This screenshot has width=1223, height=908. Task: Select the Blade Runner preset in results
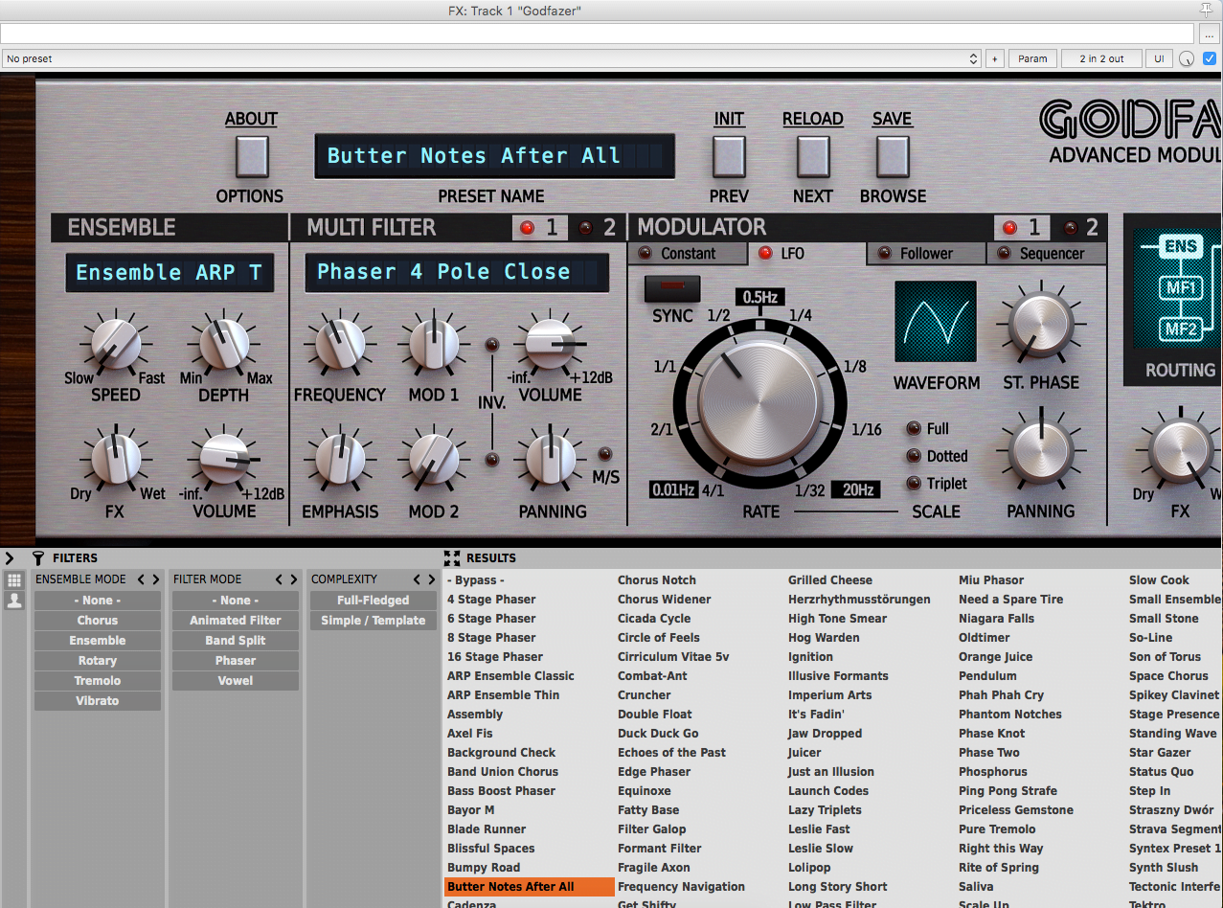487,829
